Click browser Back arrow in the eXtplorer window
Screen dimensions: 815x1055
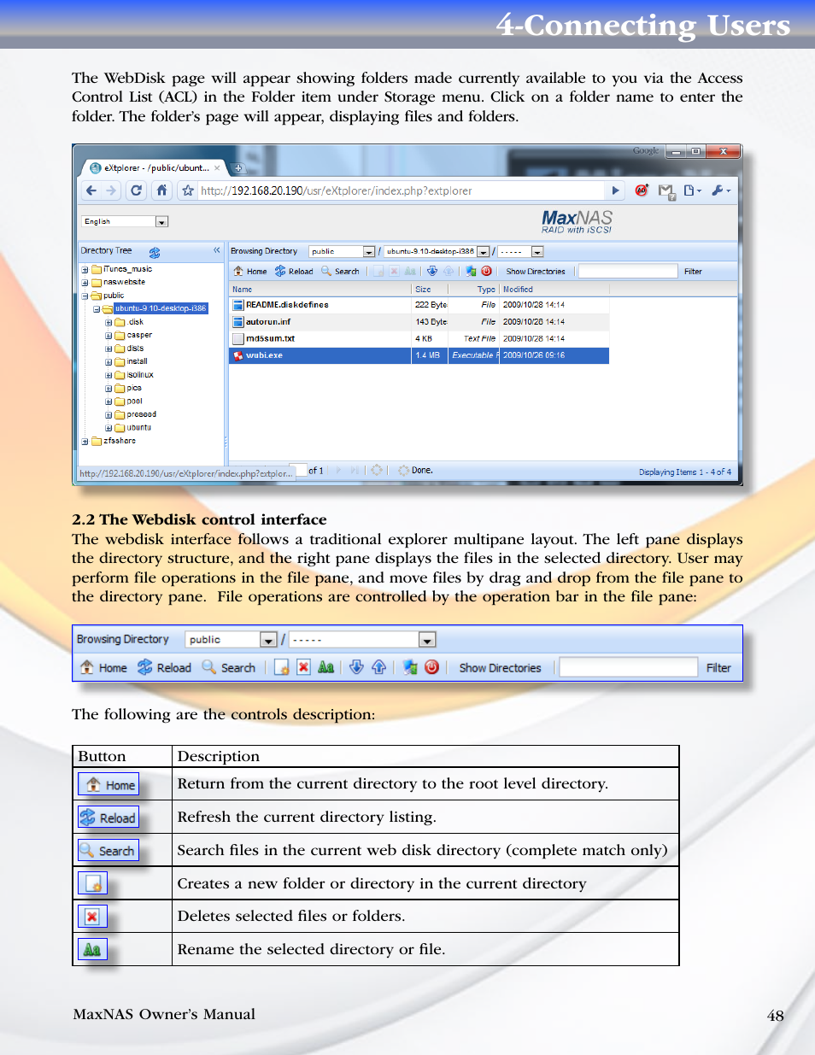click(x=91, y=190)
